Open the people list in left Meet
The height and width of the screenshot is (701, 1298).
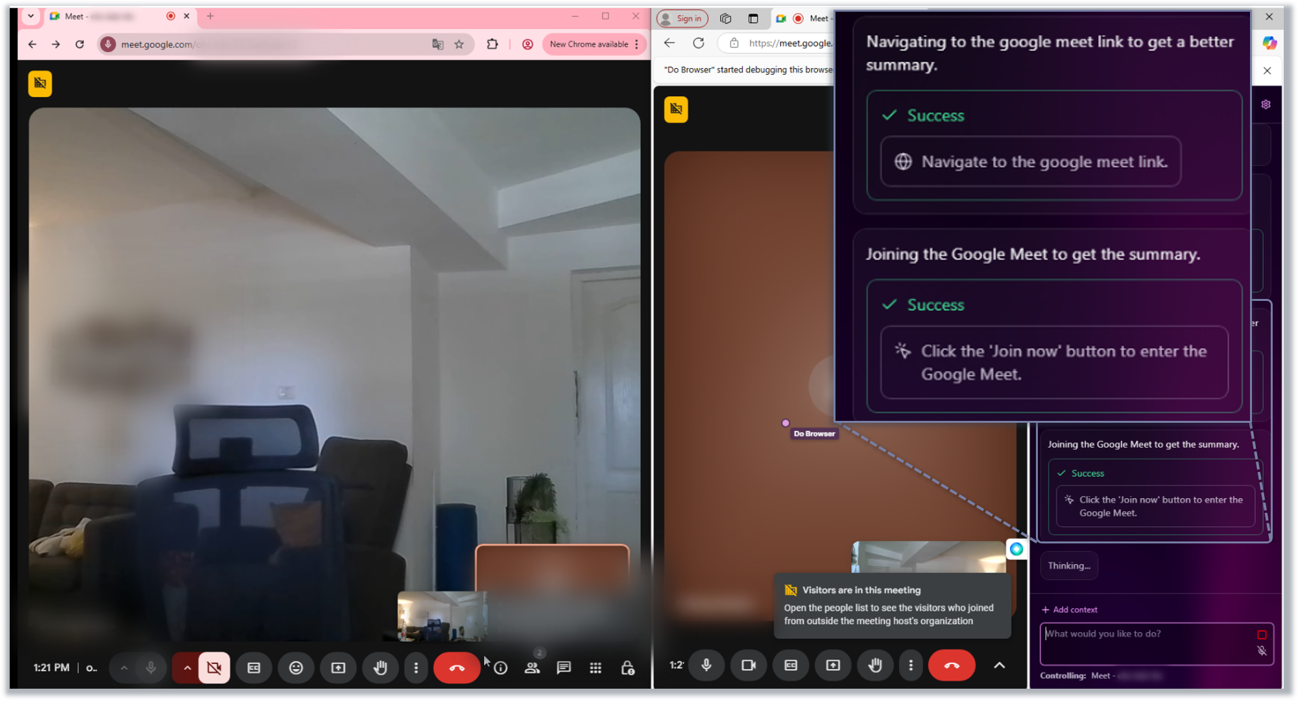(x=532, y=667)
